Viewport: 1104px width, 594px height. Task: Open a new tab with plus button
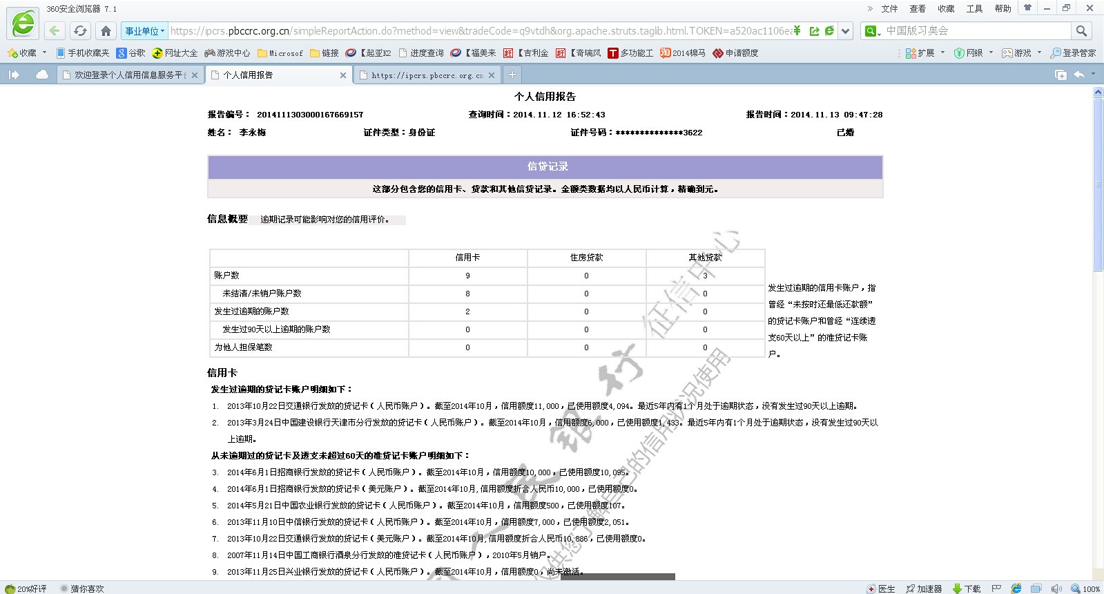pos(512,75)
